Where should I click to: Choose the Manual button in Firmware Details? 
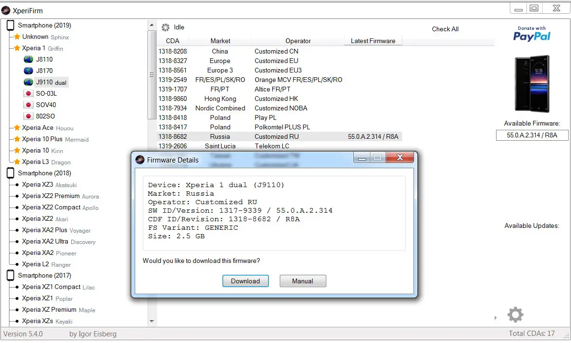point(303,281)
